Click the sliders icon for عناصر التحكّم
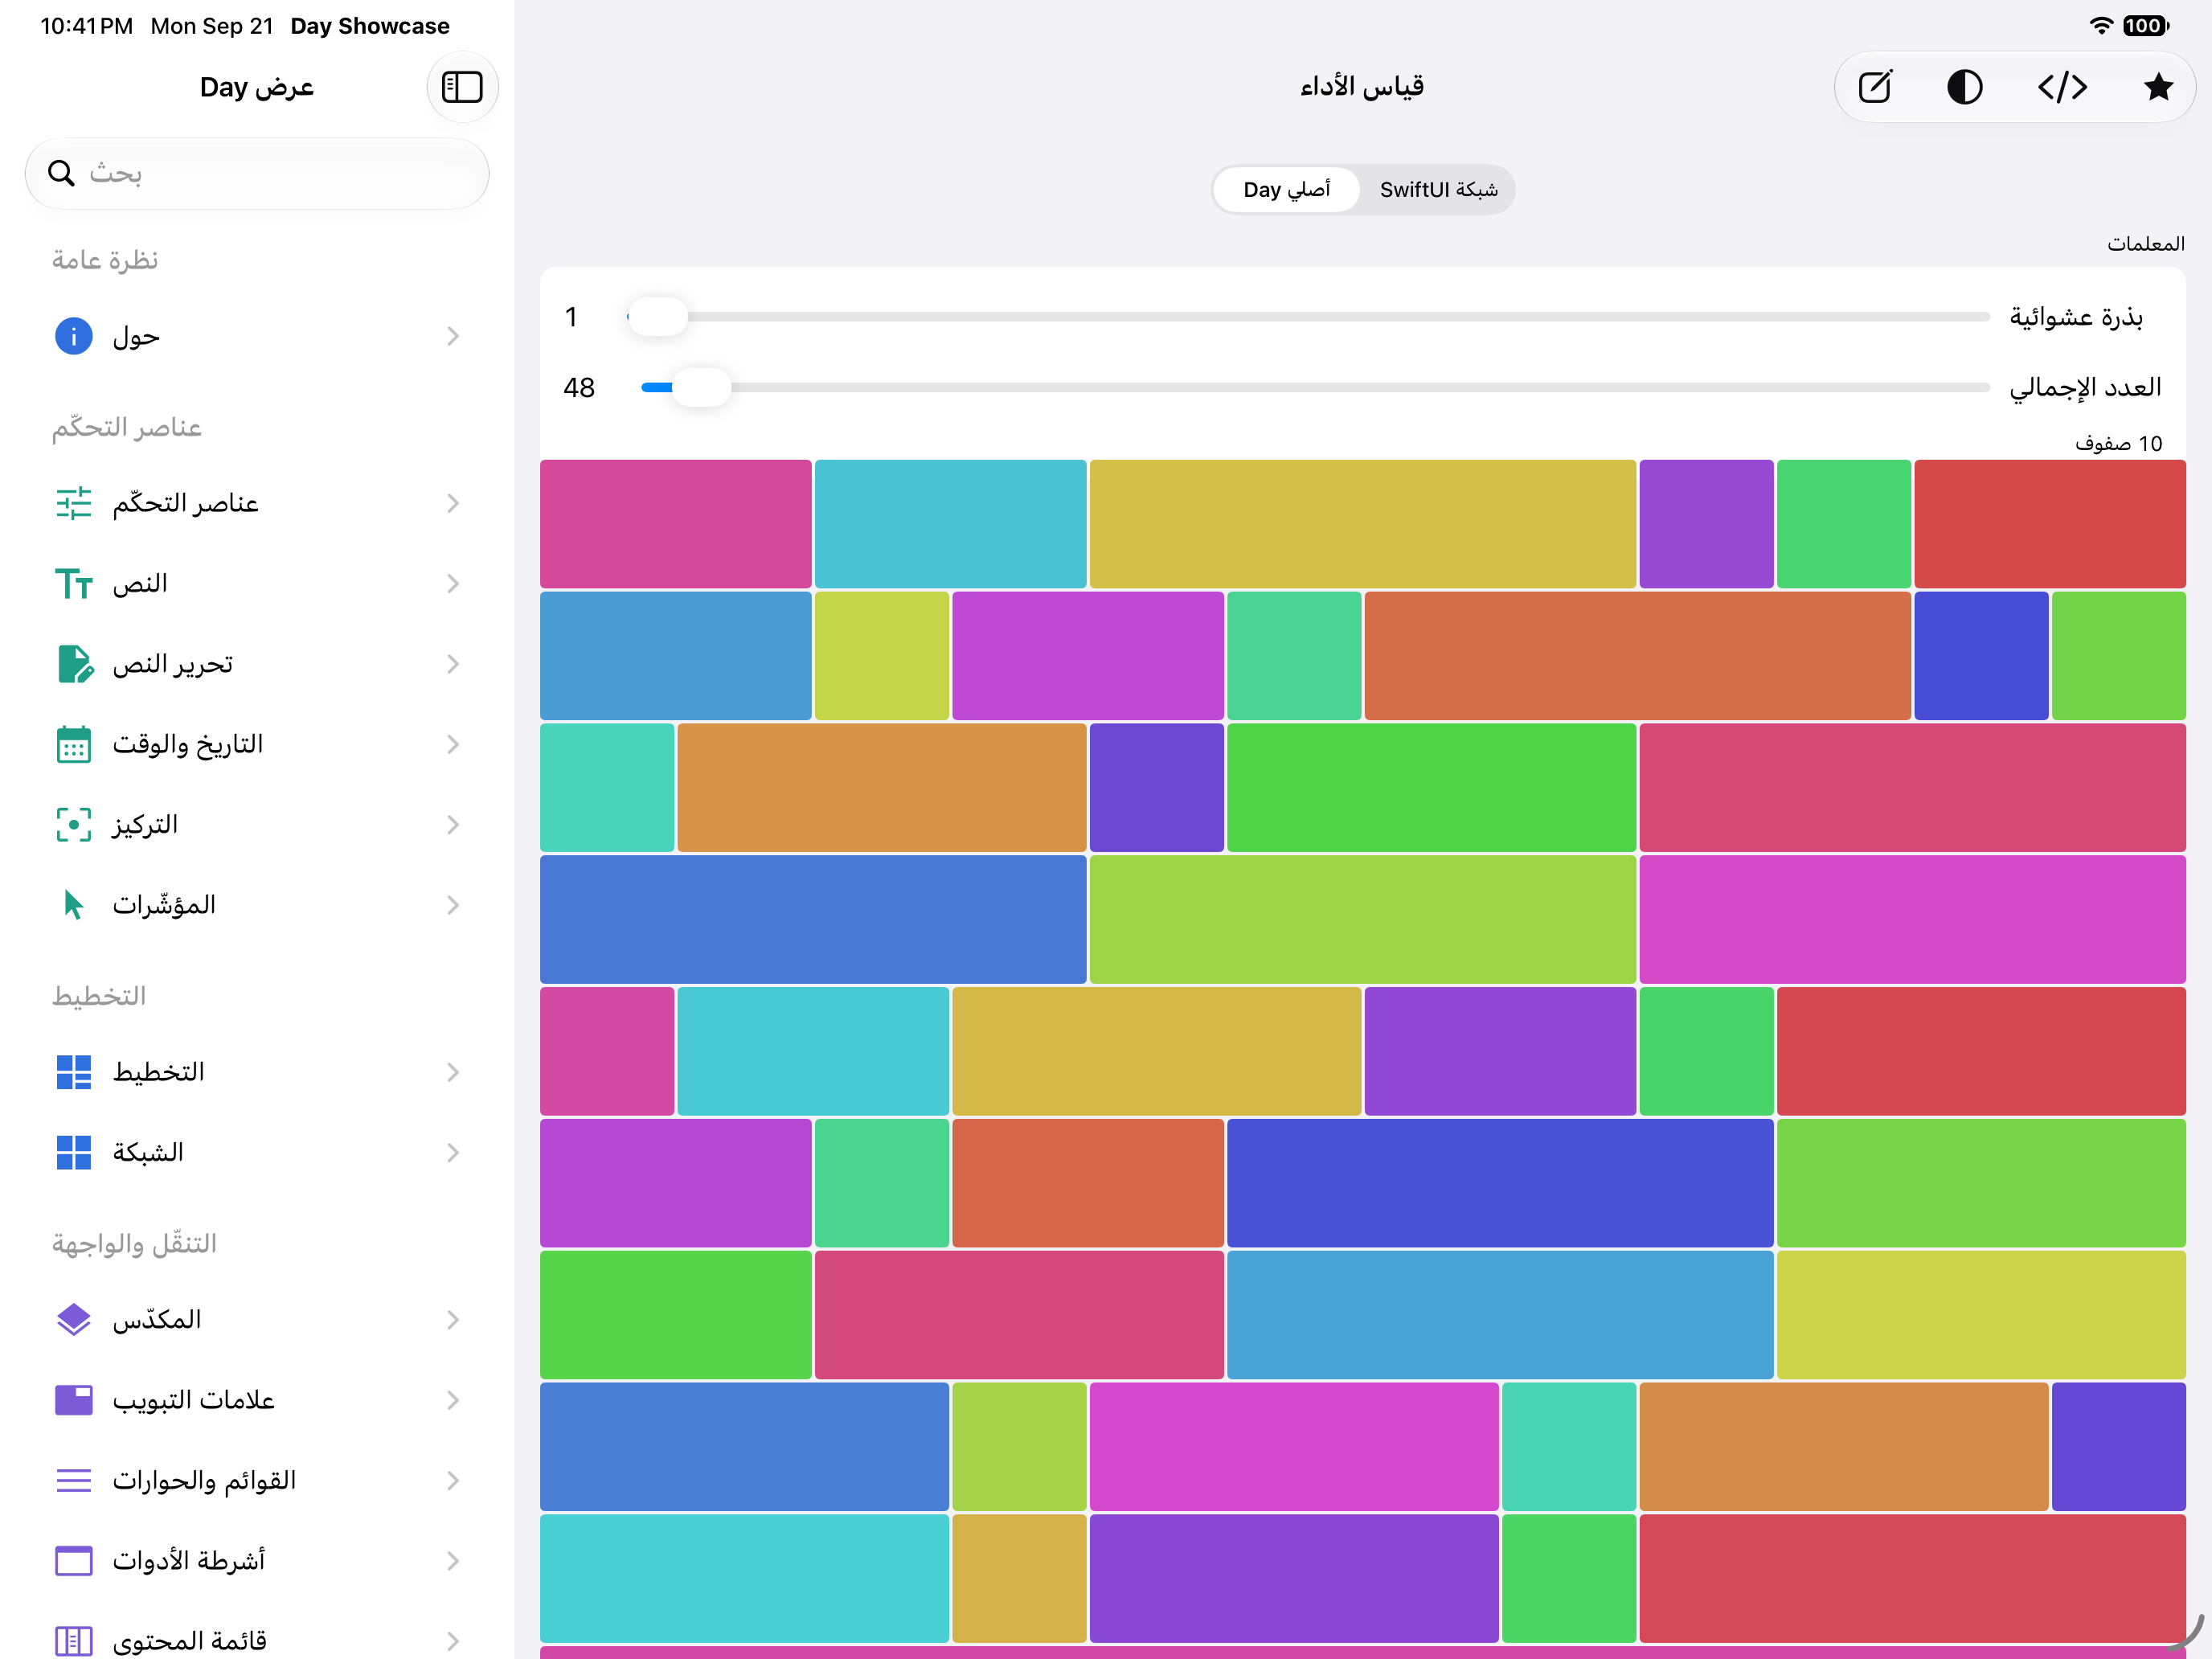Screen dimensions: 2212x1659 pos(74,503)
